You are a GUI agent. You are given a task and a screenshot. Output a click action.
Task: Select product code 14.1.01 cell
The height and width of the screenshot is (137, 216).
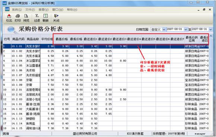[x=18, y=104]
